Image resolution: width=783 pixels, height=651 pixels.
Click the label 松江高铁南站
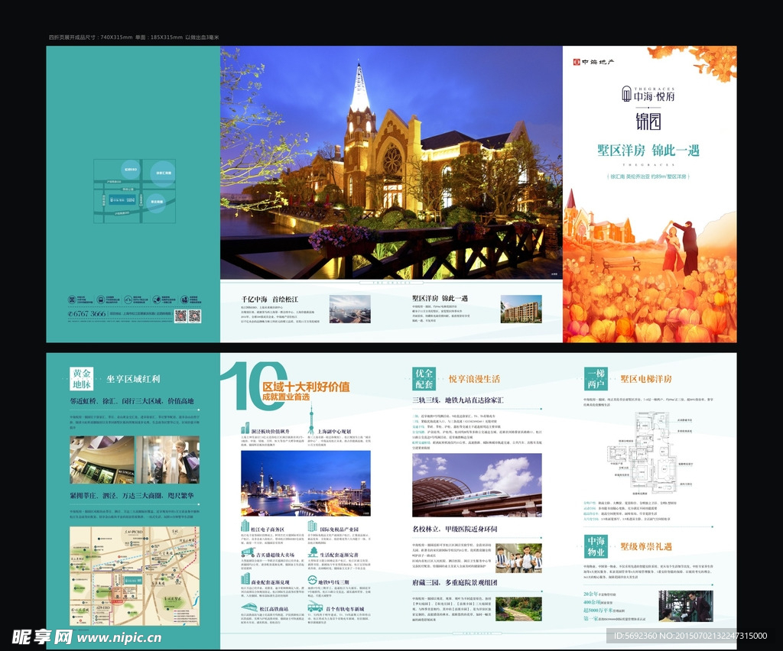274,609
